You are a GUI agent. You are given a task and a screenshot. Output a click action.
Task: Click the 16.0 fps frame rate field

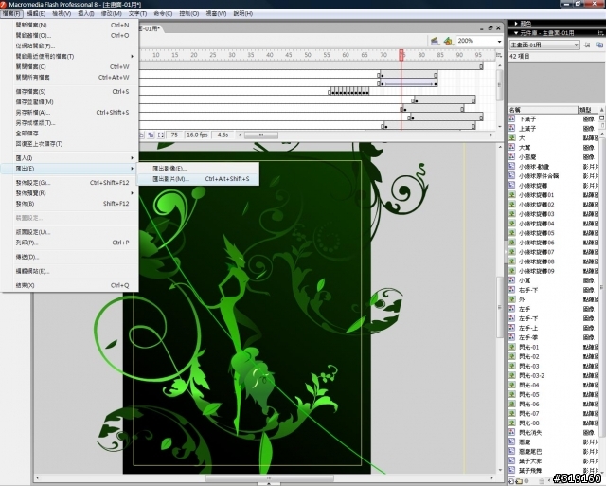[x=197, y=135]
